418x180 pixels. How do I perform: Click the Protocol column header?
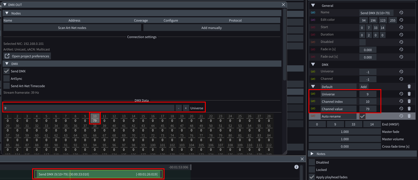click(x=235, y=20)
